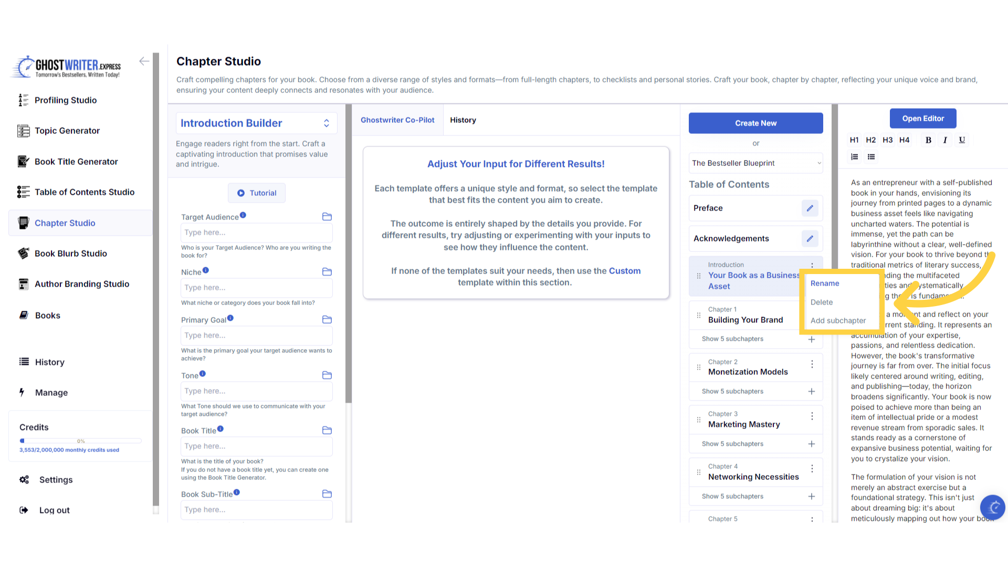1008x567 pixels.
Task: Click the Open Editor button
Action: coord(922,119)
